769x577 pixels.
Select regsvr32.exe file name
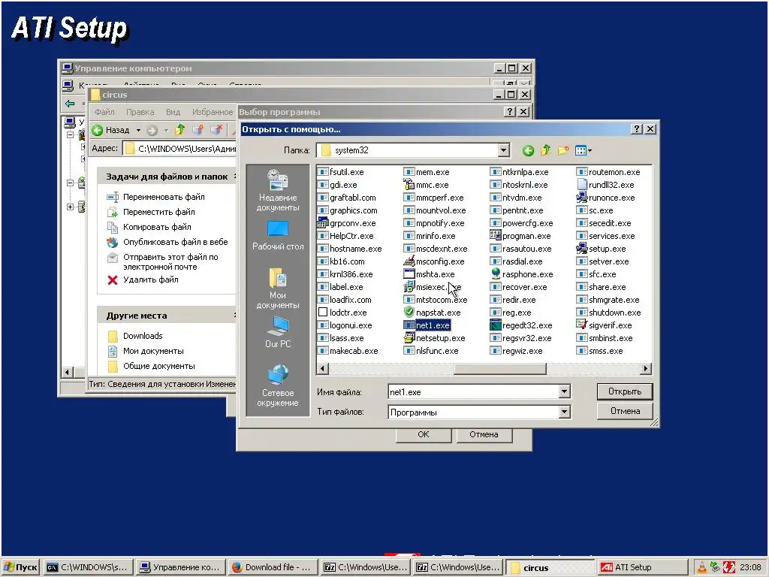526,338
